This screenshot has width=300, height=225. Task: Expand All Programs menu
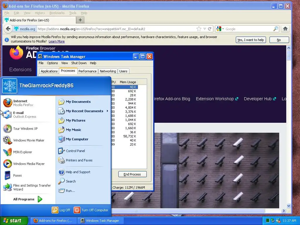click(x=28, y=199)
